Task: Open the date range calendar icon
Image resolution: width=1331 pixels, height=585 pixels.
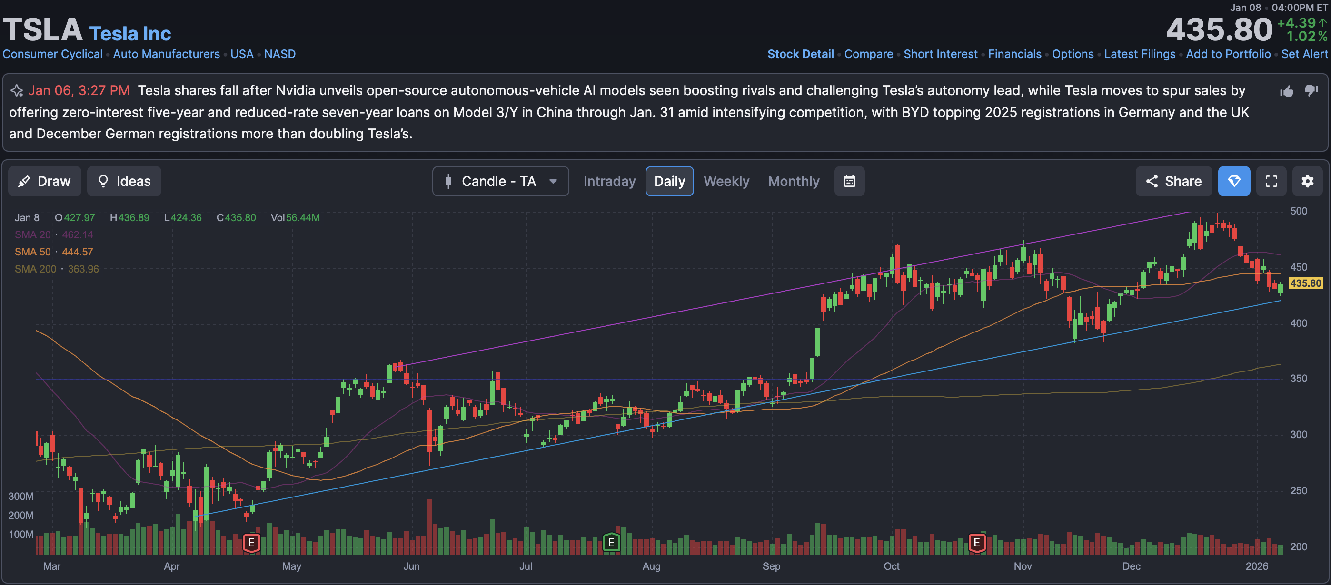Action: pyautogui.click(x=849, y=181)
